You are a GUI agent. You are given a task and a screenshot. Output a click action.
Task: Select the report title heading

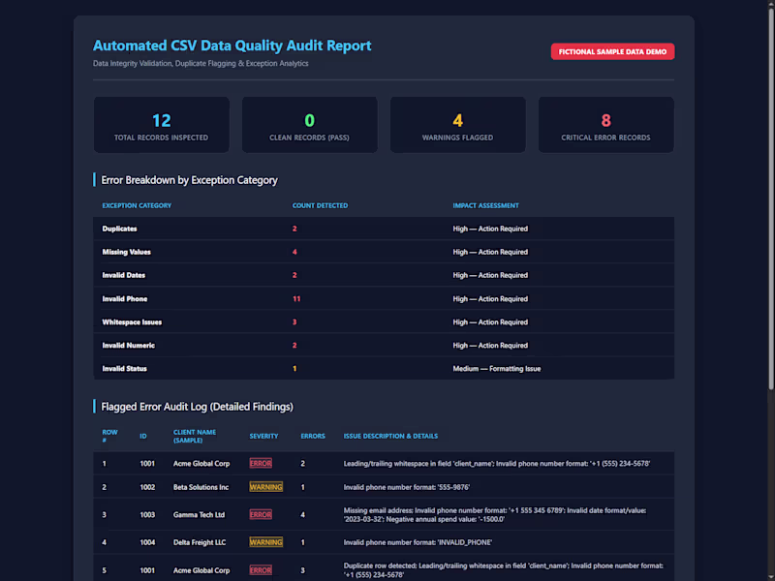click(x=232, y=46)
